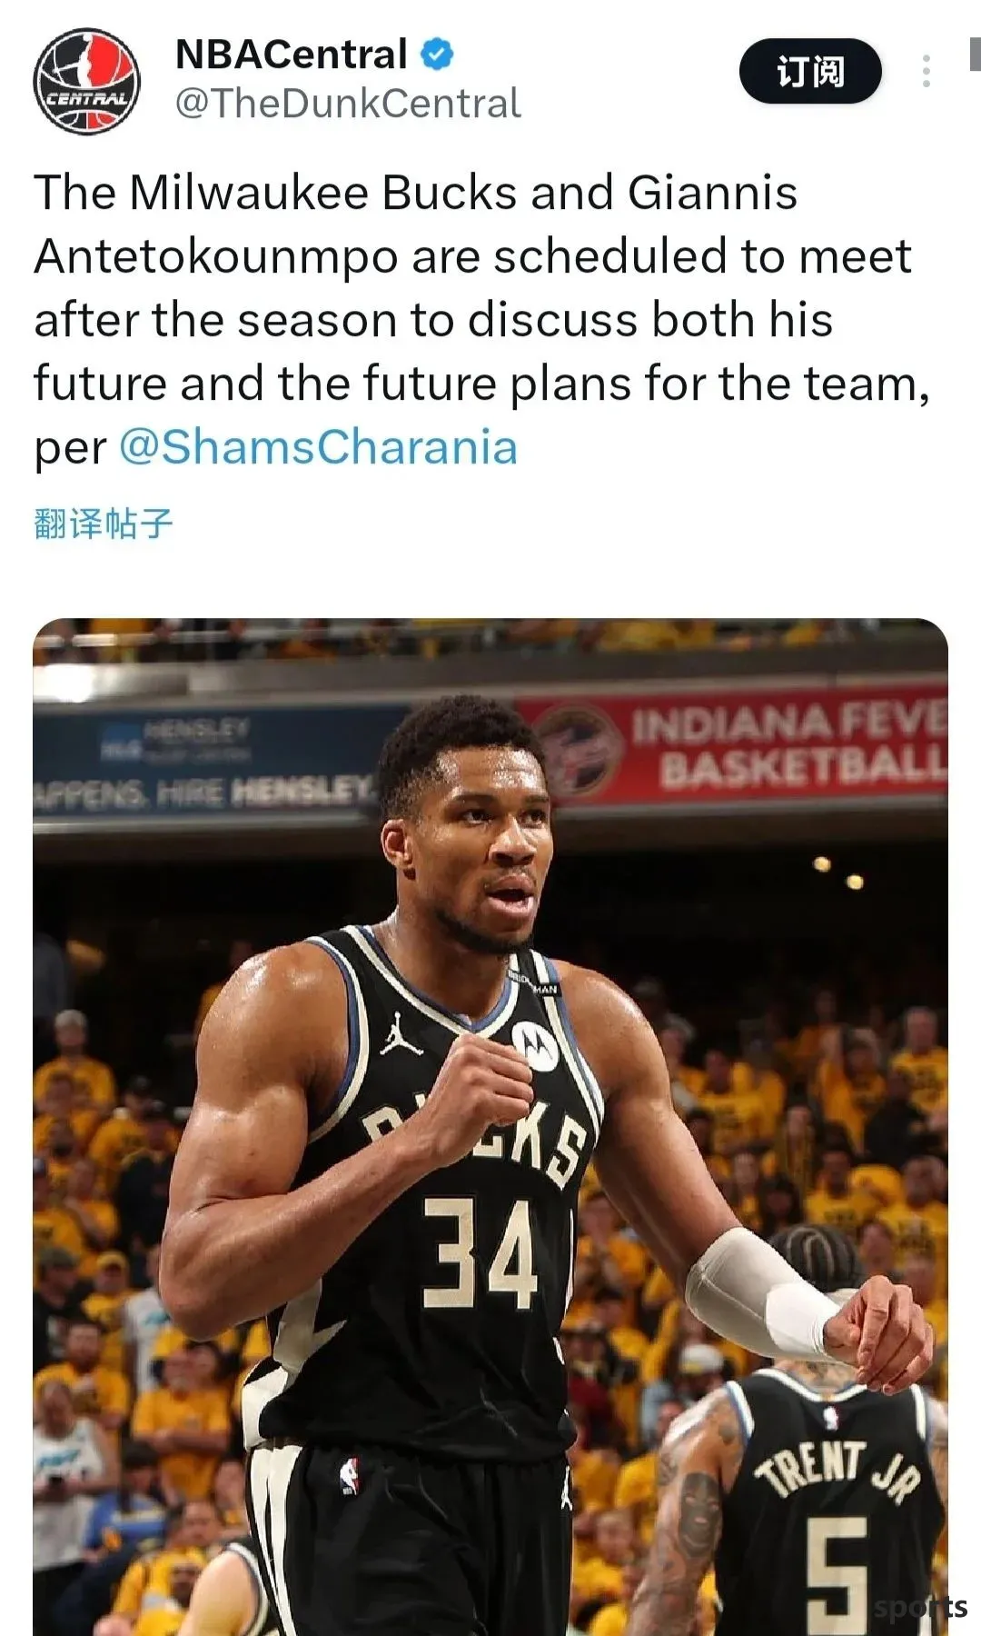Open the @ShamsCharania mention link

(x=318, y=447)
